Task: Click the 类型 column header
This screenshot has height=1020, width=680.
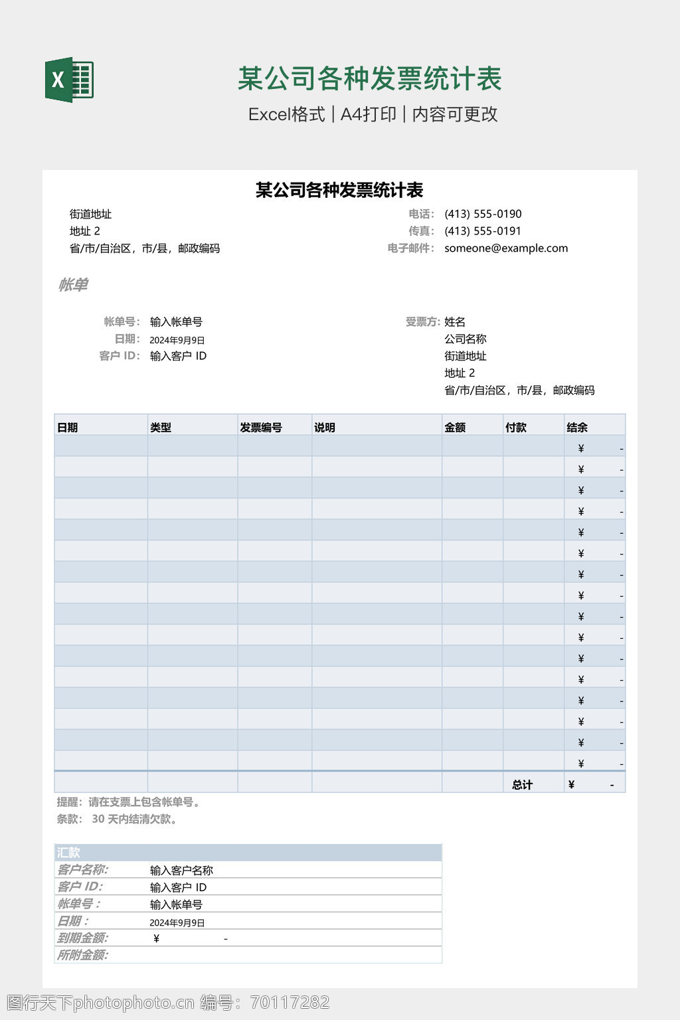Action: tap(161, 428)
